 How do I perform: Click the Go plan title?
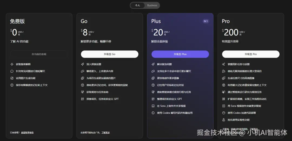[x=84, y=21]
